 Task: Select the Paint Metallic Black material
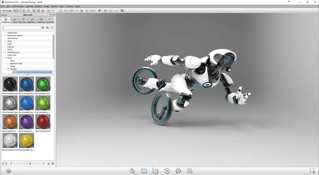pyautogui.click(x=10, y=84)
